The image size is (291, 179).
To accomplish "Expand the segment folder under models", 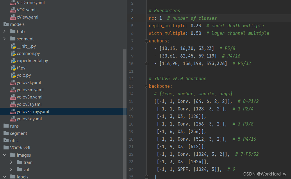I will [4, 39].
